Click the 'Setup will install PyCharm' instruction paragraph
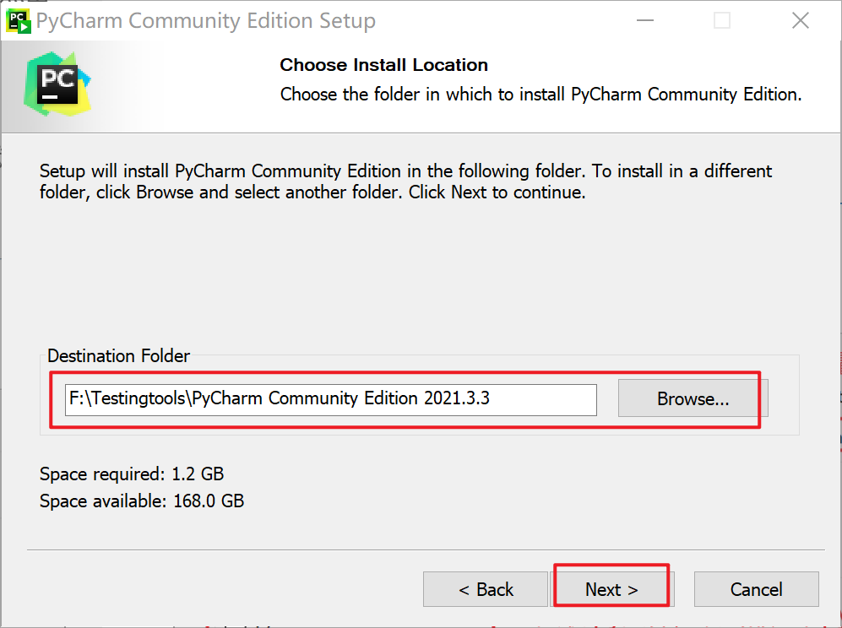The width and height of the screenshot is (842, 628). [x=406, y=181]
